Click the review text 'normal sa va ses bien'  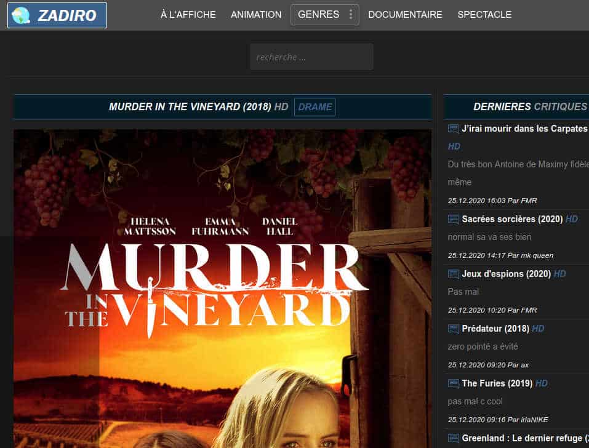click(489, 237)
